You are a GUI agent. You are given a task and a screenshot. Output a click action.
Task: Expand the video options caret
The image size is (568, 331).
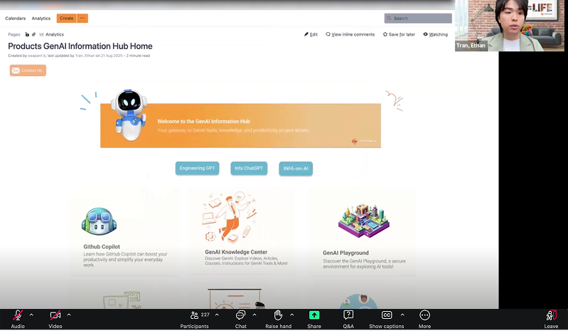tap(69, 315)
